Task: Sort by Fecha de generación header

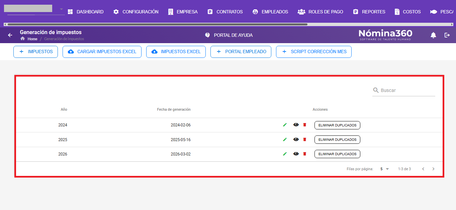Action: pos(174,109)
